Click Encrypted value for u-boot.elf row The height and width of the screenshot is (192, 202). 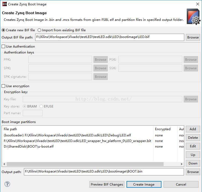[159, 147]
